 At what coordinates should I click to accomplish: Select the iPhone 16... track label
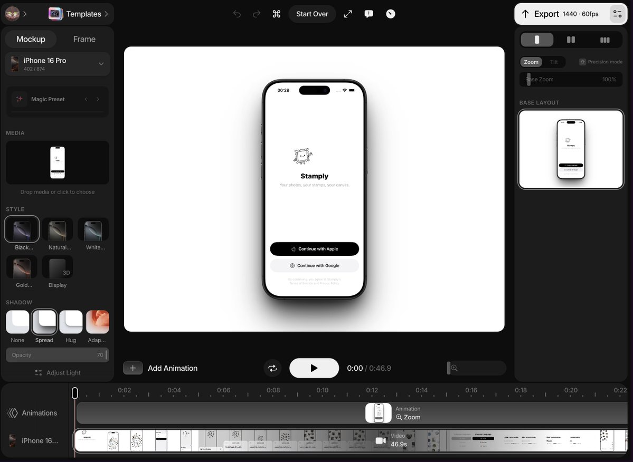[40, 440]
